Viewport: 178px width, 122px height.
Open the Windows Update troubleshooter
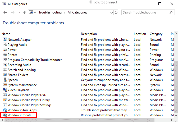click(20, 115)
